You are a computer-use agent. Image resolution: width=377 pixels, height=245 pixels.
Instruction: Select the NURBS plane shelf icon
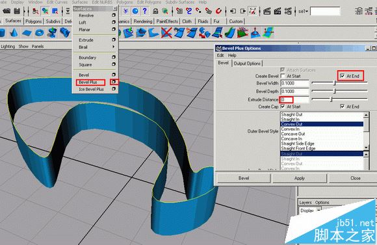click(27, 32)
